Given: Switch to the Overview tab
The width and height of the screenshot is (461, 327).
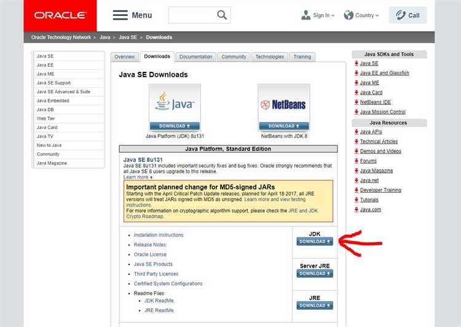Looking at the screenshot, I should coord(125,56).
